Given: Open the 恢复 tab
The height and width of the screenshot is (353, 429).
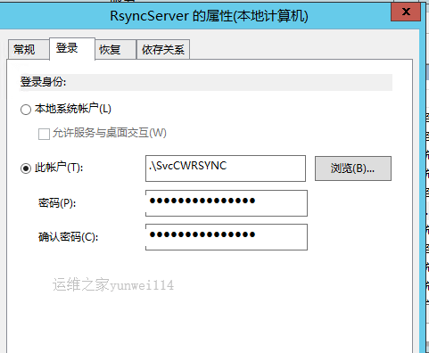Looking at the screenshot, I should 116,49.
